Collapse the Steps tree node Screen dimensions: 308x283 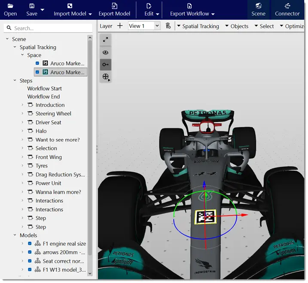(15, 80)
